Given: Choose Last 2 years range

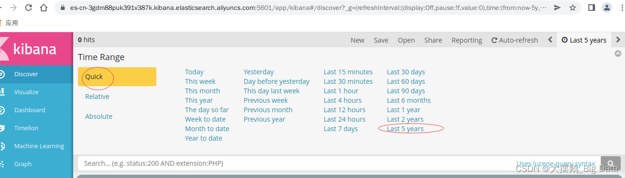Looking at the screenshot, I should 405,119.
